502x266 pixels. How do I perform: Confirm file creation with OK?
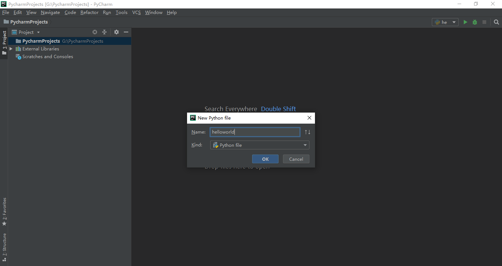pyautogui.click(x=265, y=159)
